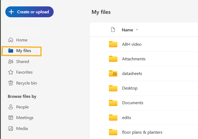Click the Home house icon
The image size is (198, 139).
11,40
